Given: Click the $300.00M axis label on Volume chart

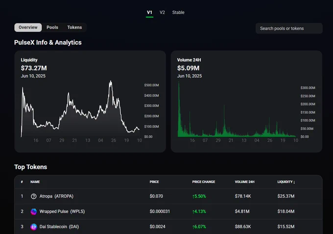Looking at the screenshot, I should click(308, 87).
